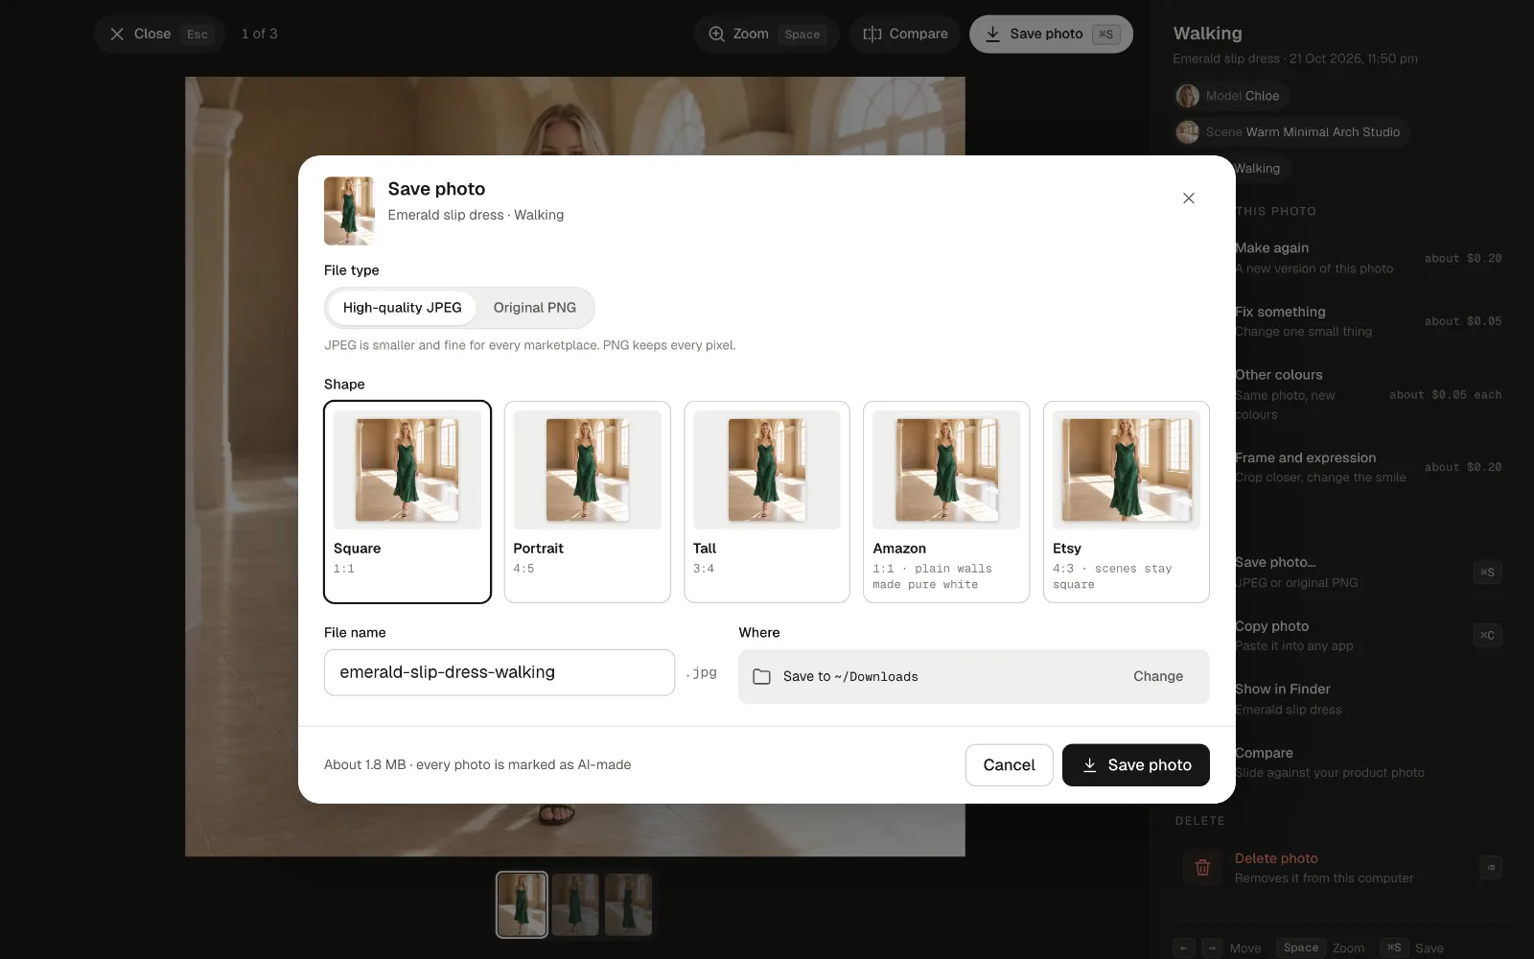Viewport: 1534px width, 959px height.
Task: Select the third filmstrip thumbnail
Action: (628, 904)
